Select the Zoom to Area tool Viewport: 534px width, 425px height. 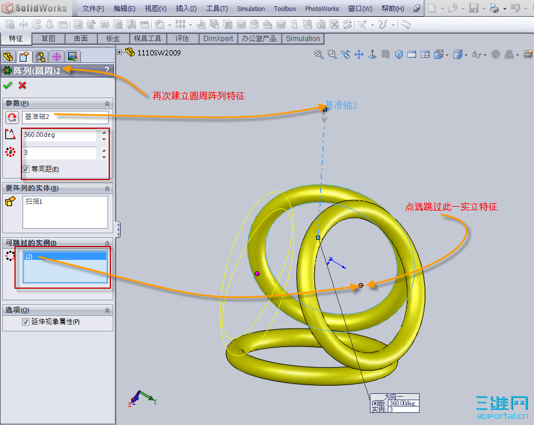pyautogui.click(x=332, y=54)
